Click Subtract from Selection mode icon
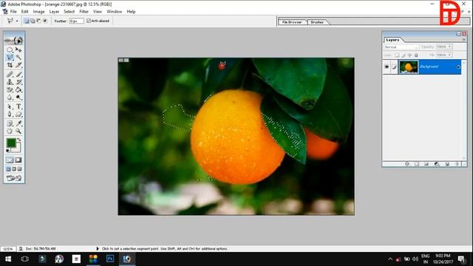 (x=38, y=21)
